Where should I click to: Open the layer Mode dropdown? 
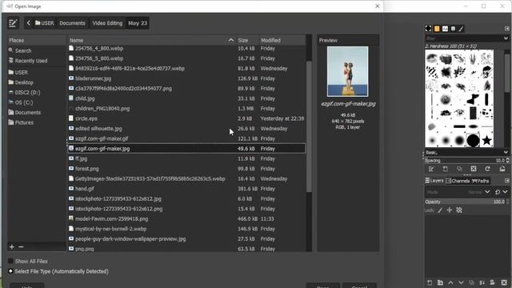[458, 192]
